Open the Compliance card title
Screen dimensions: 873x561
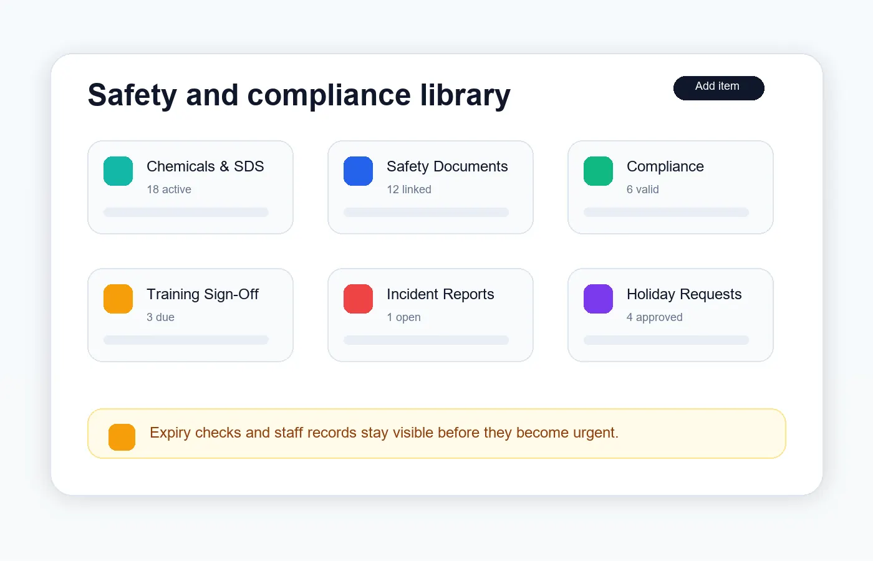pyautogui.click(x=665, y=166)
